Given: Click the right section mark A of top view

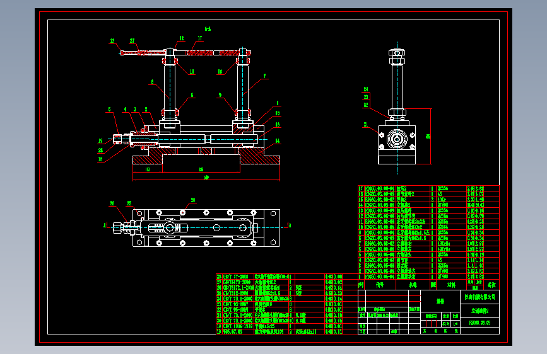Looking at the screenshot, I should pyautogui.click(x=290, y=225).
